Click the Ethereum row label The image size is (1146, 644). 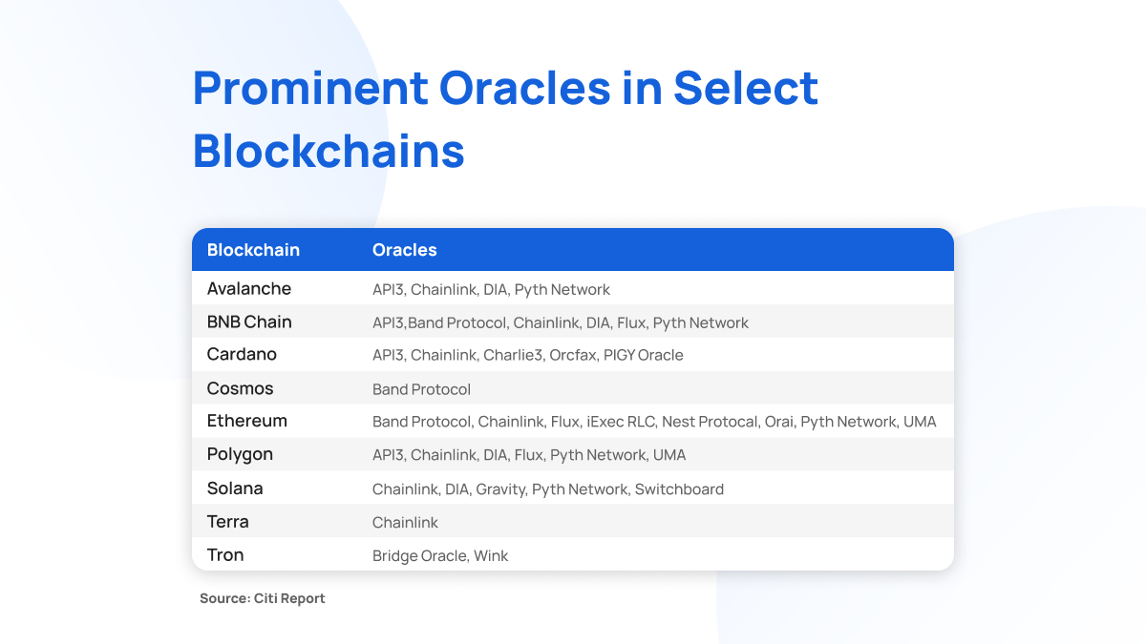coord(246,421)
